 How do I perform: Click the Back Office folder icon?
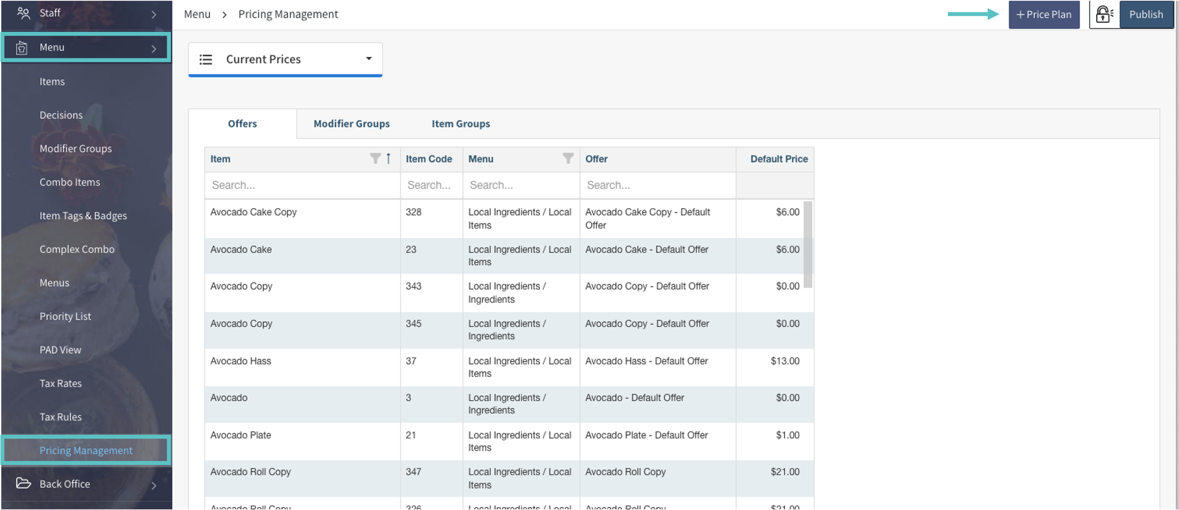click(23, 483)
